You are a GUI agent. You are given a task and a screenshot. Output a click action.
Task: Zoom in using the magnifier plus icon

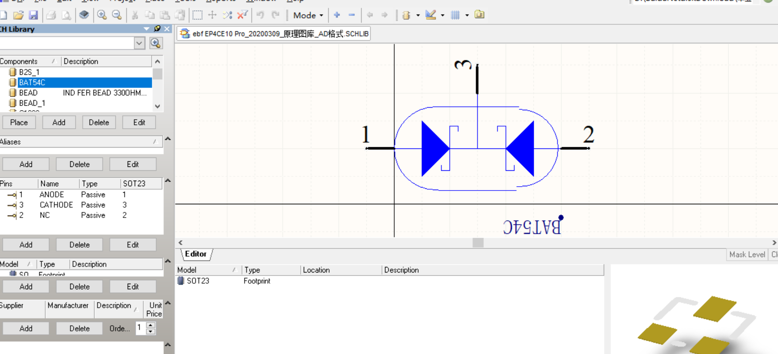(102, 15)
